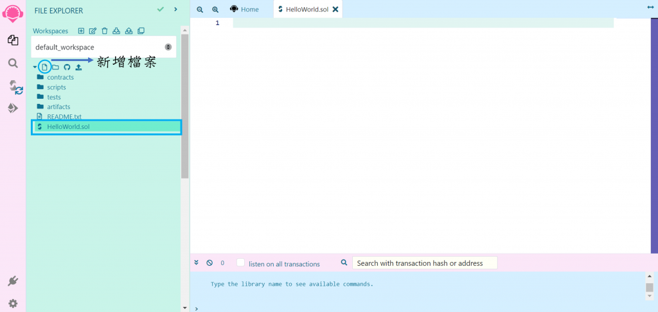Click the Remix logo in the sidebar
This screenshot has height=312, width=658.
pyautogui.click(x=13, y=13)
